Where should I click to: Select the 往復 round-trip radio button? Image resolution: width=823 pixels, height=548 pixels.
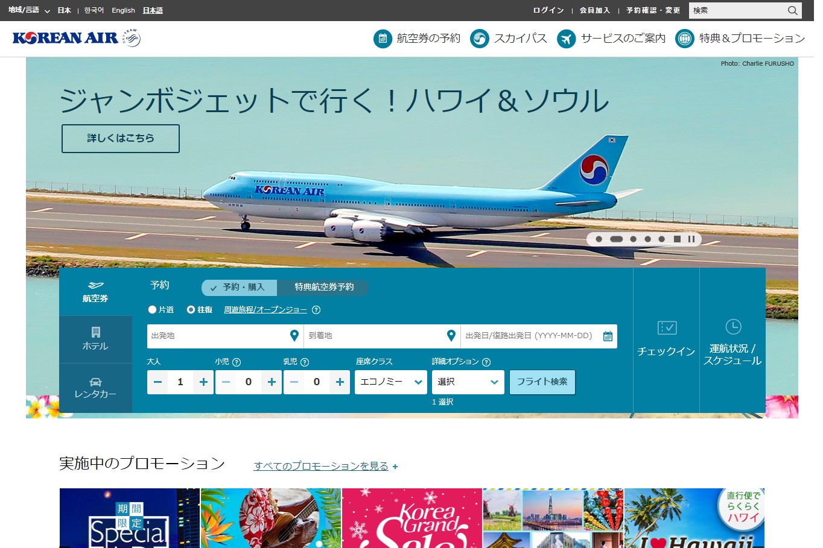[191, 310]
